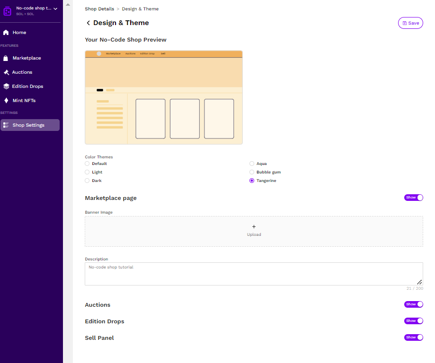Click into the Description text field
The width and height of the screenshot is (435, 363).
pos(253,274)
